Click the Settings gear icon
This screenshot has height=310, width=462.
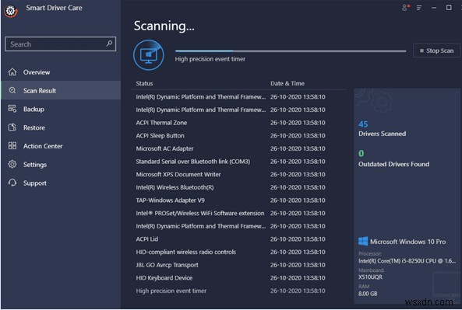[x=12, y=164]
